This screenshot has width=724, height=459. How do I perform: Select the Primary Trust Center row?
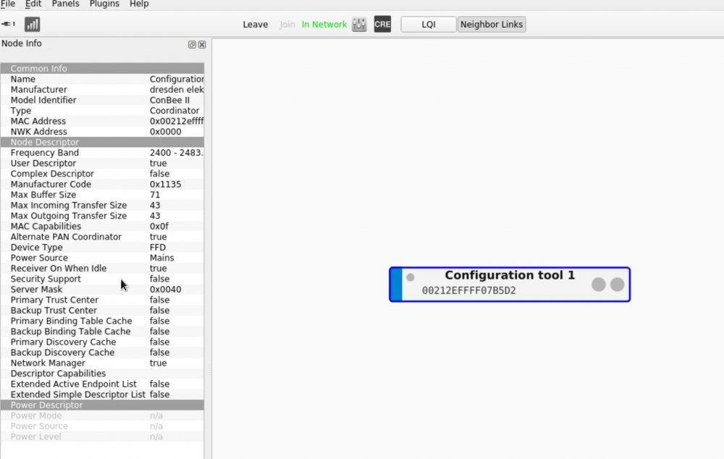pyautogui.click(x=102, y=300)
